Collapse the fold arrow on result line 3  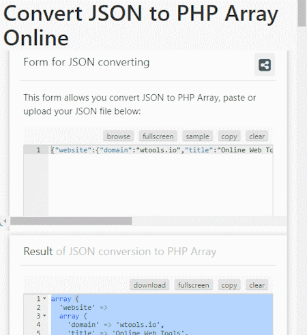pyautogui.click(x=44, y=316)
